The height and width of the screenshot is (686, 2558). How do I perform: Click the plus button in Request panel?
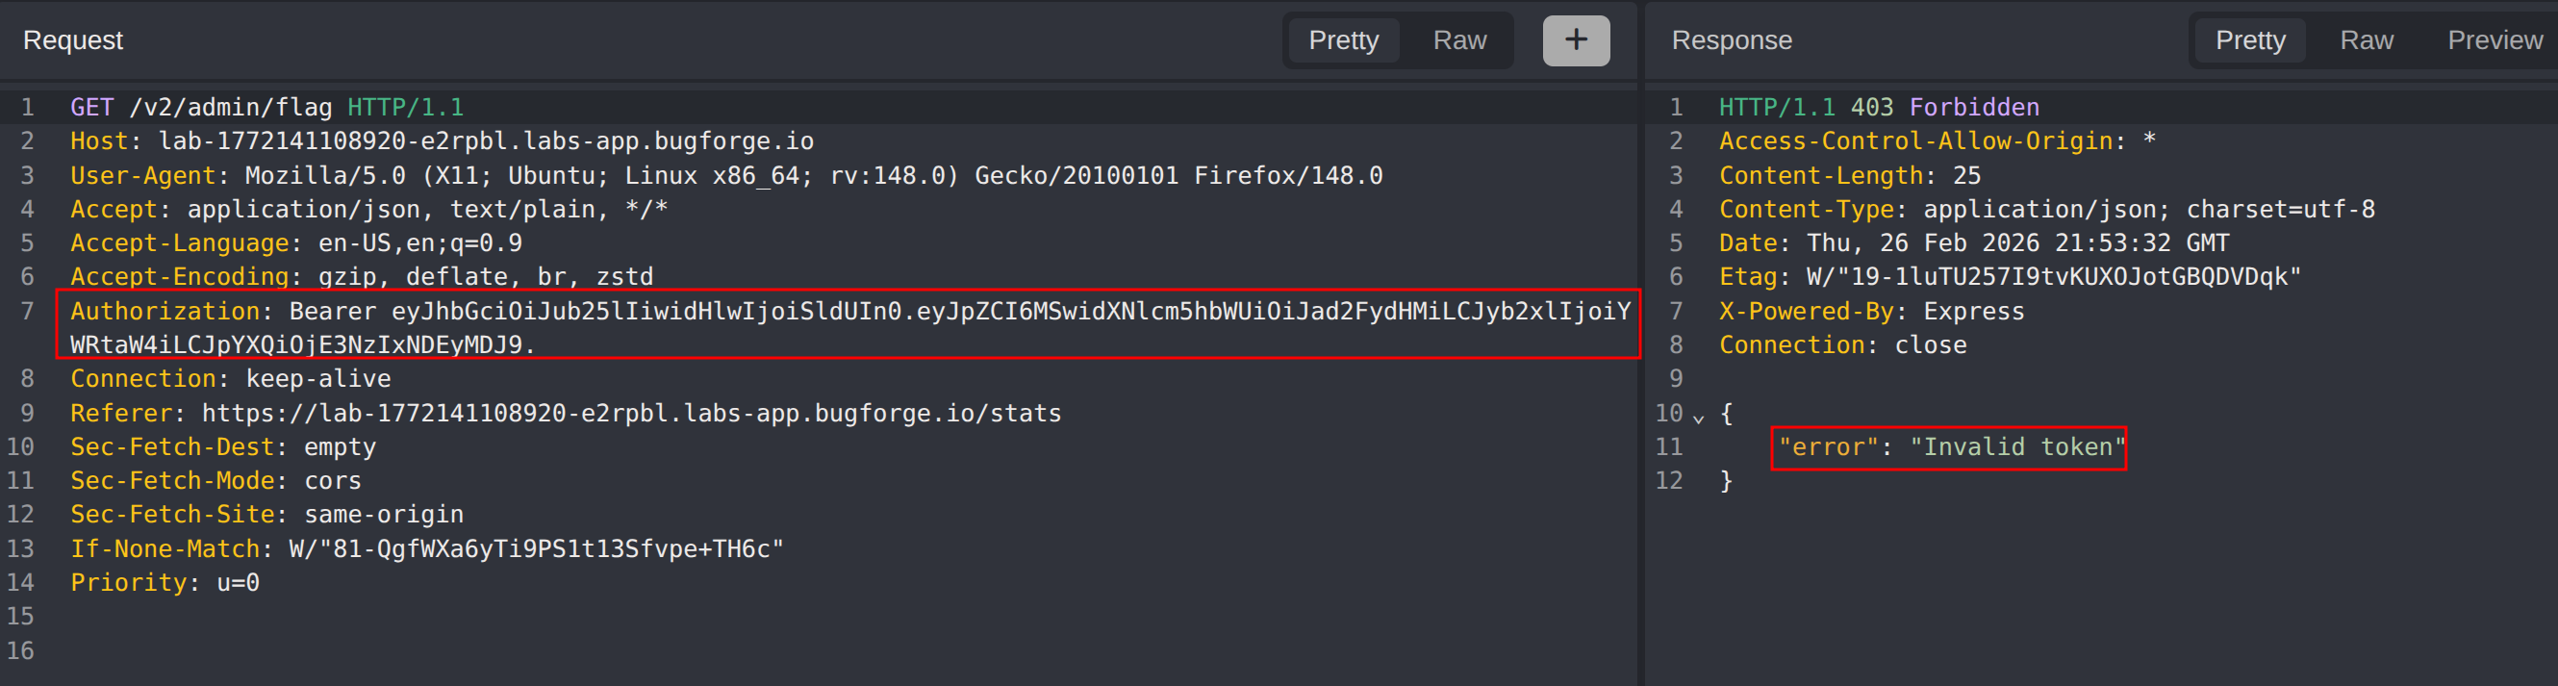1575,40
